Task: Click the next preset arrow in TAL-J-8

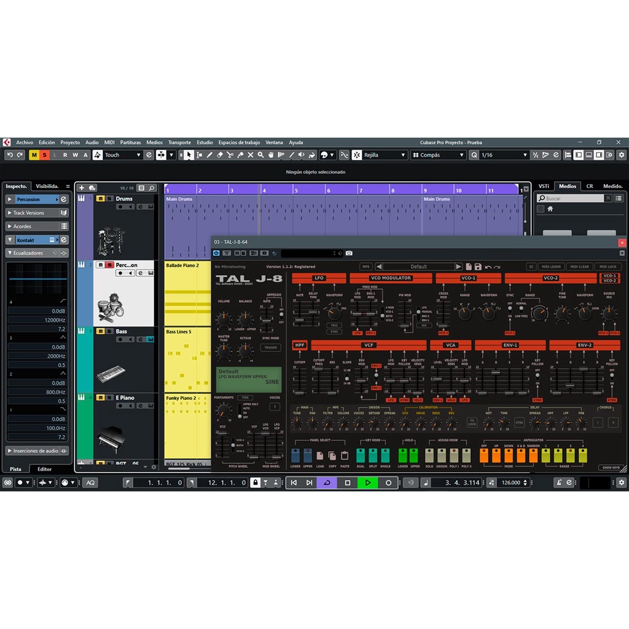Action: pos(458,267)
